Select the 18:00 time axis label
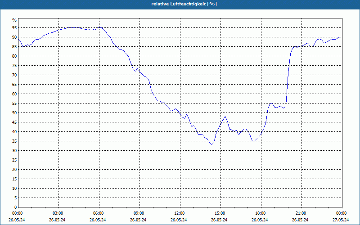This screenshot has height=225, width=360. [x=261, y=213]
